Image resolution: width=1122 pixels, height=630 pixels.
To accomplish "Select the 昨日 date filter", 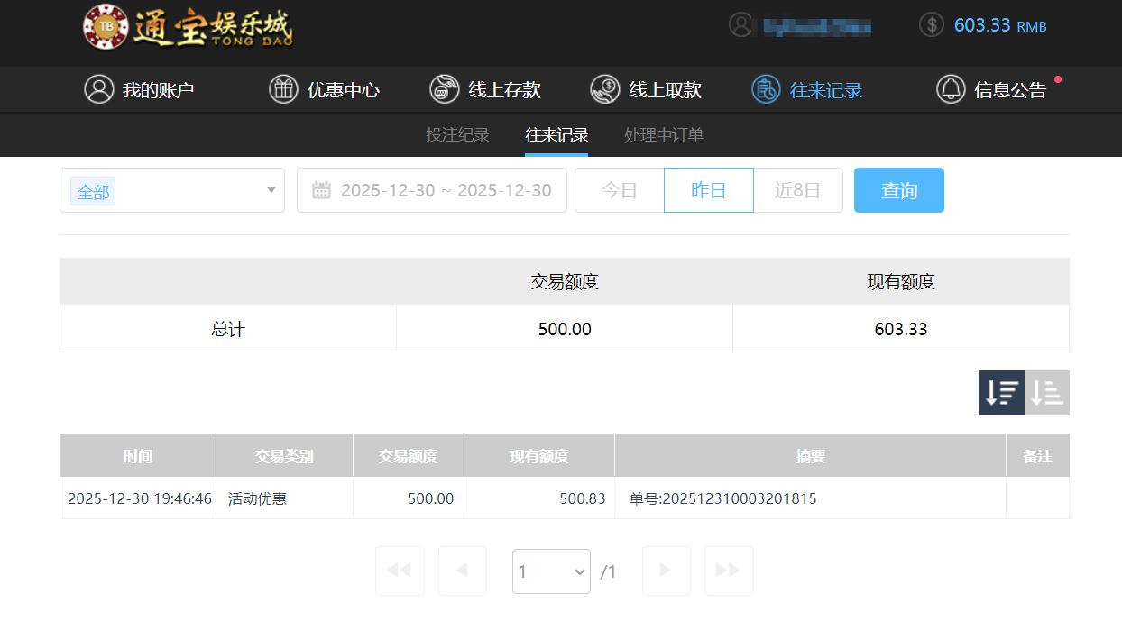I will coord(708,190).
